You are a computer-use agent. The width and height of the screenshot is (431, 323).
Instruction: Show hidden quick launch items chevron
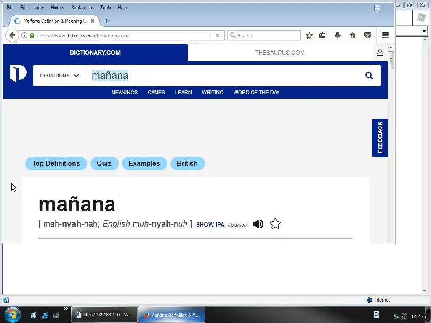pos(66,308)
